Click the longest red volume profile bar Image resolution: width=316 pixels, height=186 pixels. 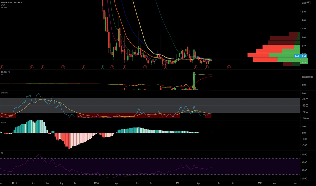[x=258, y=55]
